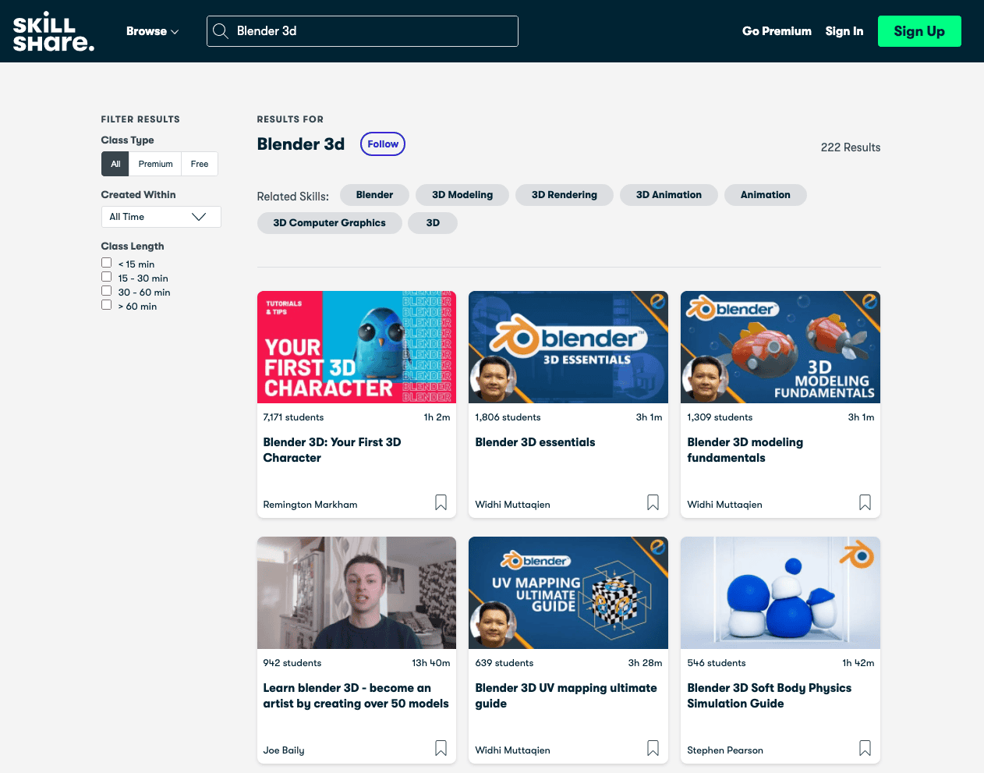Switch to Free class type
Image resolution: width=984 pixels, height=773 pixels.
pos(200,164)
